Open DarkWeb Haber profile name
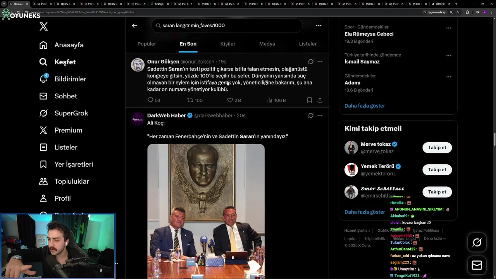Screen dimensions: 496x279 [x=167, y=115]
